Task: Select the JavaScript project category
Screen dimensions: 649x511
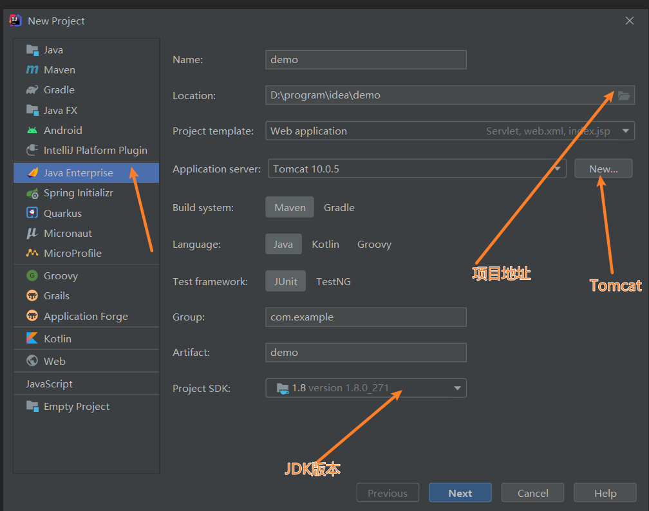Action: point(49,384)
